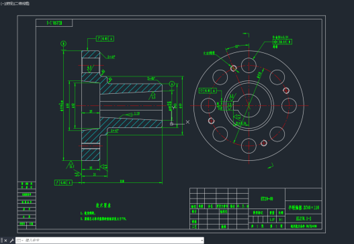This screenshot has width=354, height=244.
Task: Close the command line with the X icon
Action: tap(5, 241)
